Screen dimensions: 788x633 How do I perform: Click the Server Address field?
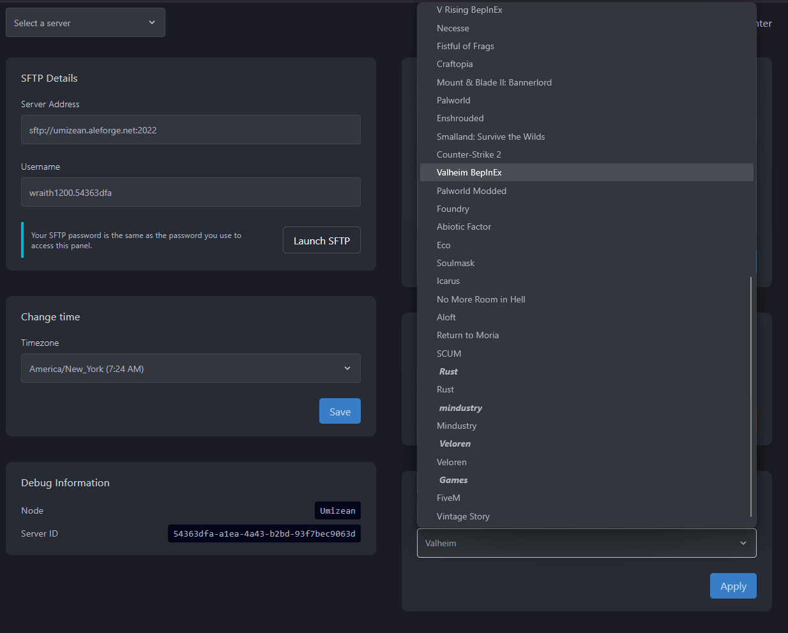point(190,130)
